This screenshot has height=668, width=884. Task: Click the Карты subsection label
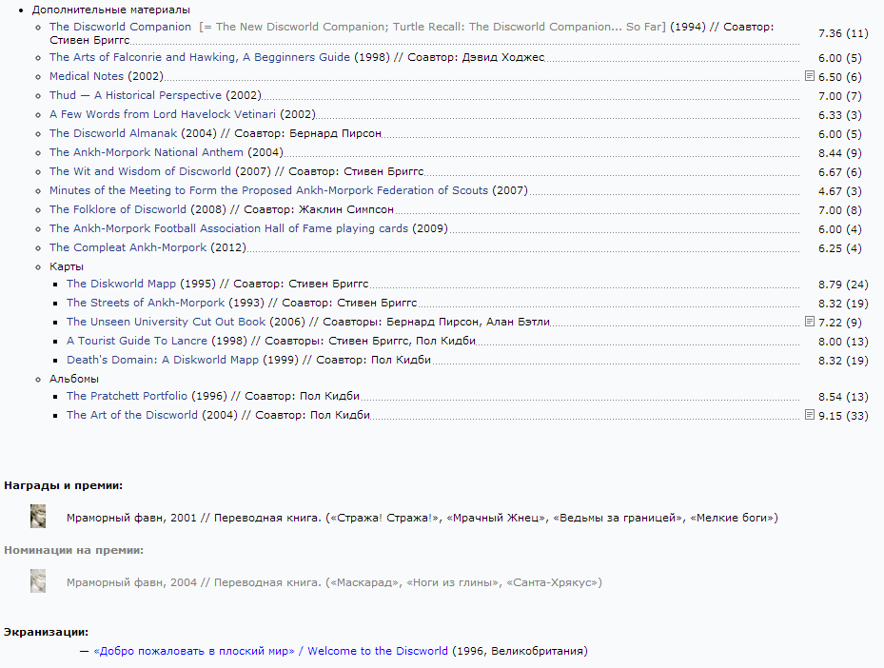click(x=67, y=266)
